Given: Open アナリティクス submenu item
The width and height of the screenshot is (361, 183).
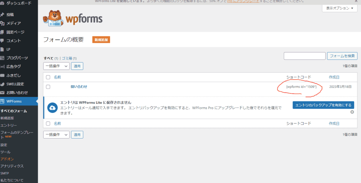Looking at the screenshot, I should click(12, 166).
